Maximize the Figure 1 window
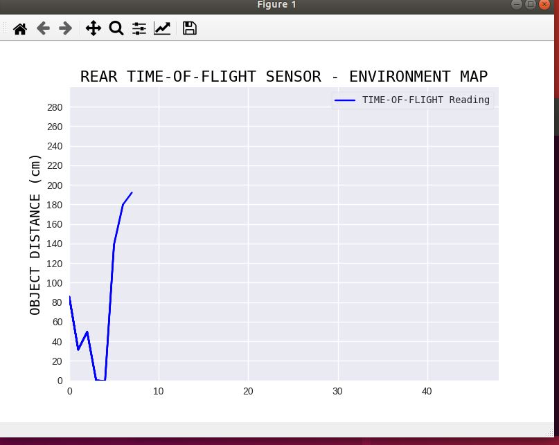 click(531, 4)
